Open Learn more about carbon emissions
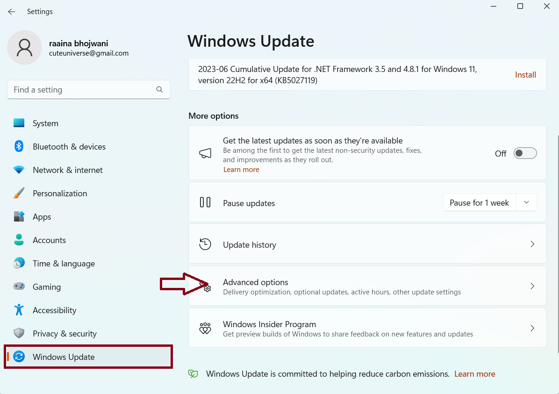The width and height of the screenshot is (559, 394). [x=474, y=374]
